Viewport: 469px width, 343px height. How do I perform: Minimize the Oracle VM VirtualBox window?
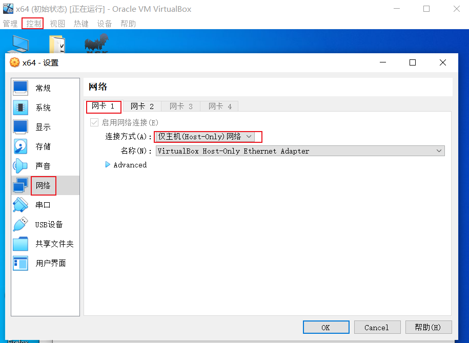[x=397, y=9]
